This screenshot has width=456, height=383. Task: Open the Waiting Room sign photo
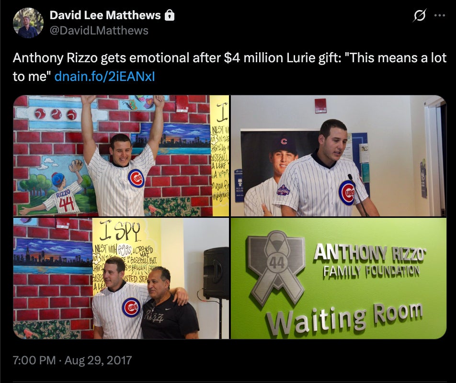[339, 278]
